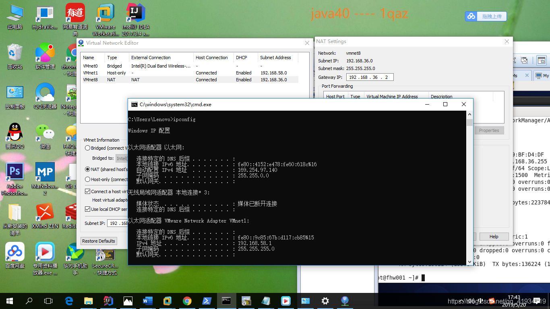Toggle Connect a host virtual adapter checkbox

88,192
